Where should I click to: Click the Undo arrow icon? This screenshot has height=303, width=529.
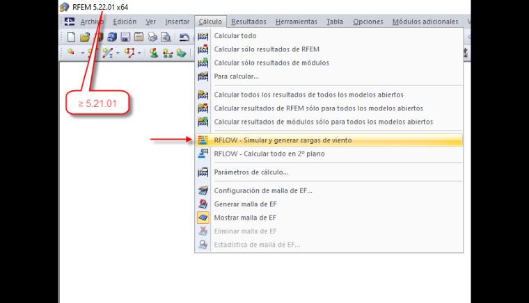[x=184, y=37]
